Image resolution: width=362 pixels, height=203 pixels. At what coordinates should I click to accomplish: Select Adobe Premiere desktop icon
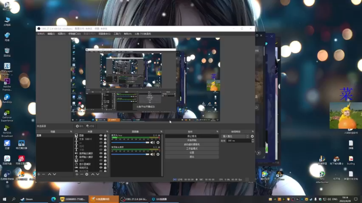click(x=7, y=85)
